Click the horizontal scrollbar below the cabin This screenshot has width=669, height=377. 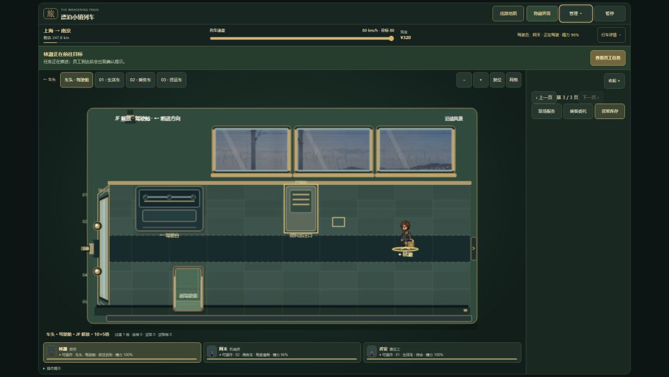point(289,318)
